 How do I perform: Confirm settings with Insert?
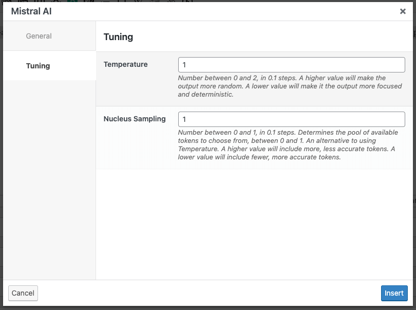click(394, 293)
